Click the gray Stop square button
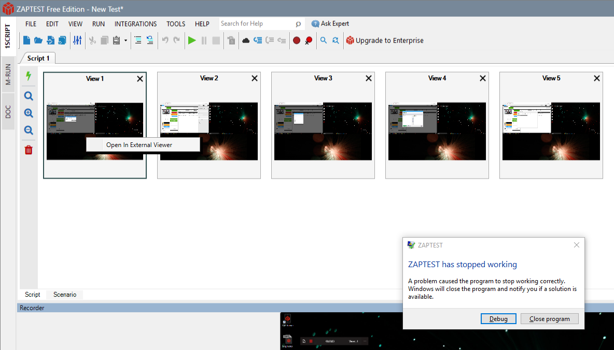Screen dimensions: 614x350 point(216,40)
